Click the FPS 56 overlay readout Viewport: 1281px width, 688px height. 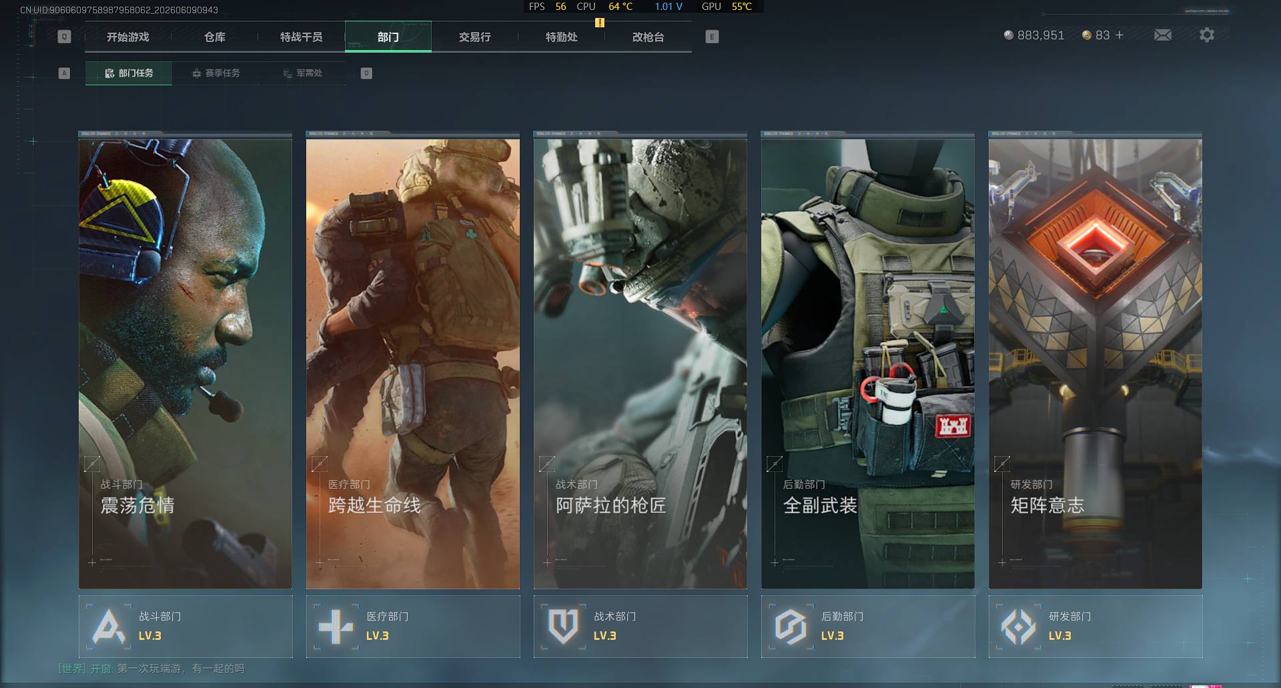pos(547,7)
